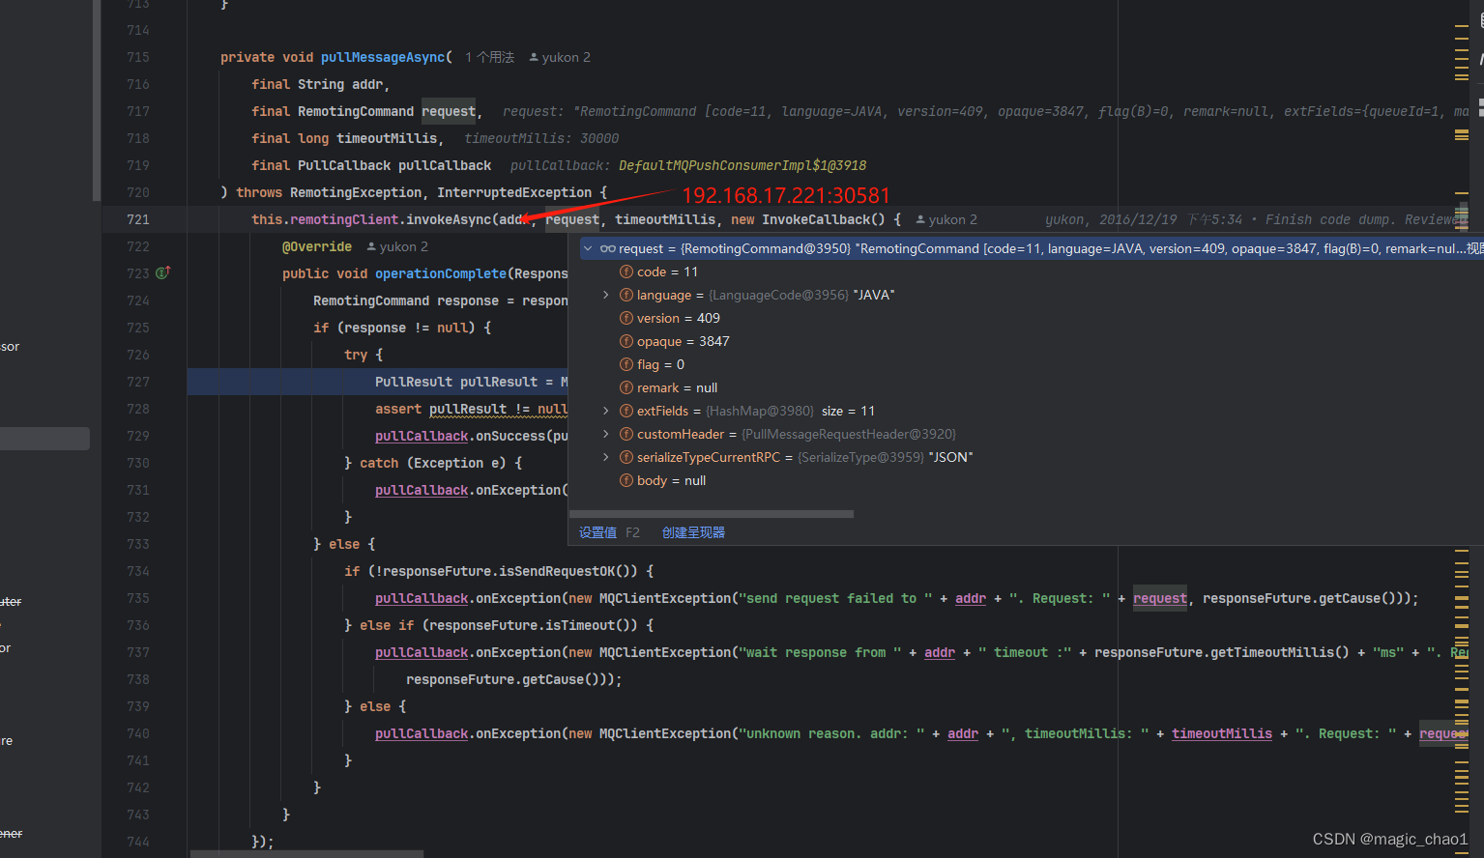The width and height of the screenshot is (1484, 858).
Task: Click the git blame annotation 'yukon, 2016/12/19'
Action: [1111, 219]
